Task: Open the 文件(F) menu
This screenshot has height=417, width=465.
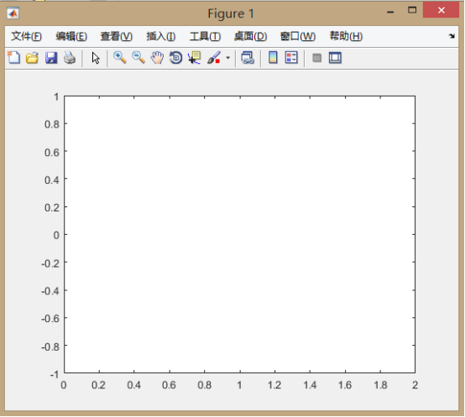Action: pyautogui.click(x=26, y=36)
